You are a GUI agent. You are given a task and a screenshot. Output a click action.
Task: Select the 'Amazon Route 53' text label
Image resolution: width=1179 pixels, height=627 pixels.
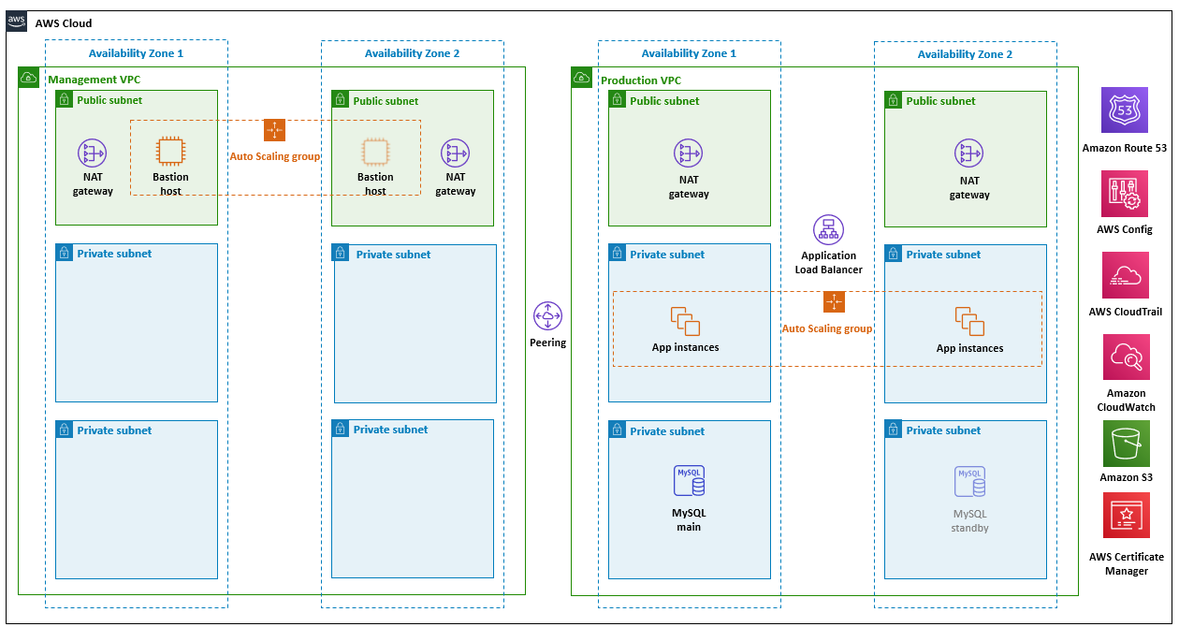coord(1125,148)
